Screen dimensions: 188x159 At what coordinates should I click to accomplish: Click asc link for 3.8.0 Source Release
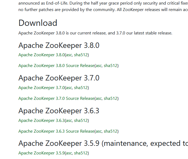99,66
